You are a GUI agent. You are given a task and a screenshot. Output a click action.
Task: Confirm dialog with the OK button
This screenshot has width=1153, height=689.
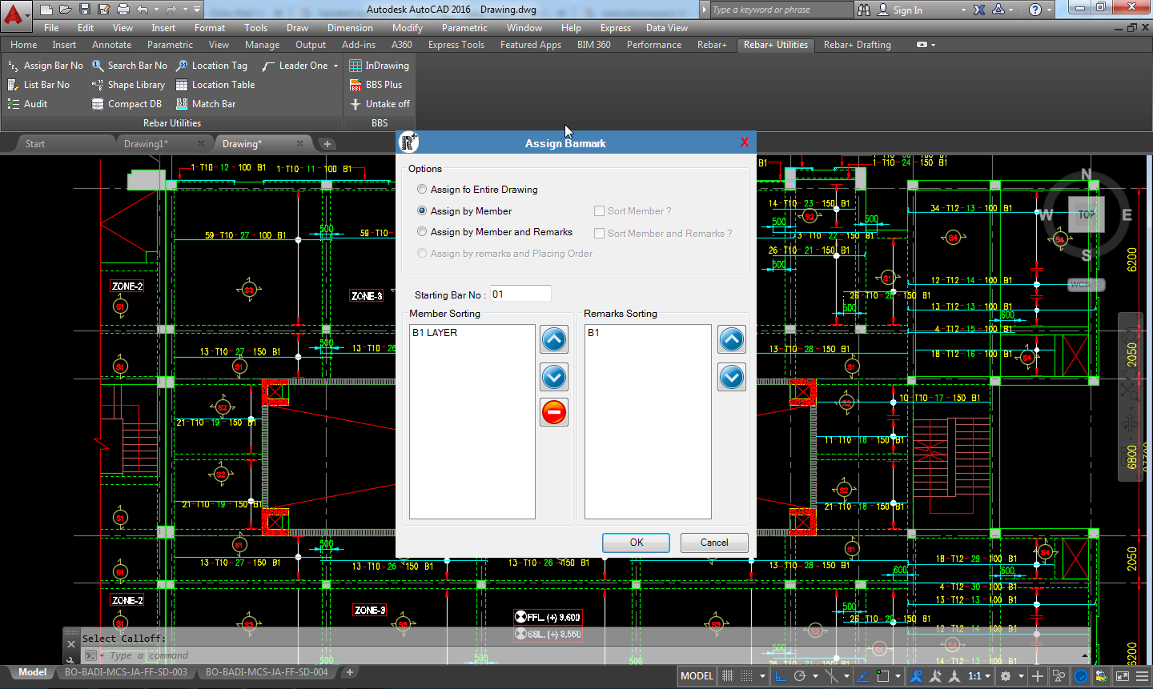(636, 543)
